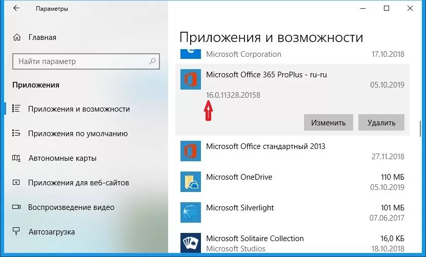
Task: Click the date 17.10.2018 in top row
Action: pyautogui.click(x=388, y=54)
